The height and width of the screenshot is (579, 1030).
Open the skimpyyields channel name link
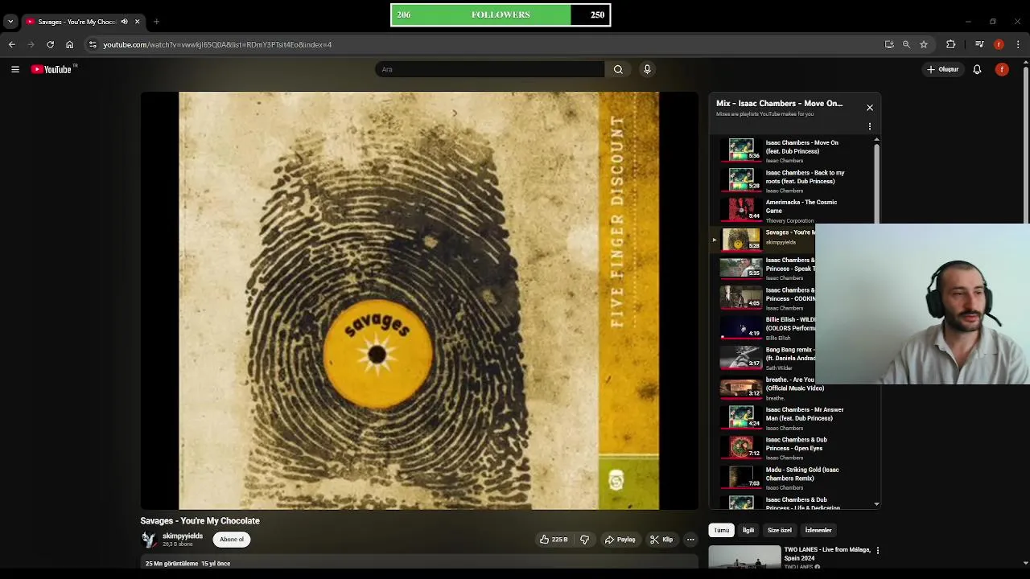[x=183, y=536]
